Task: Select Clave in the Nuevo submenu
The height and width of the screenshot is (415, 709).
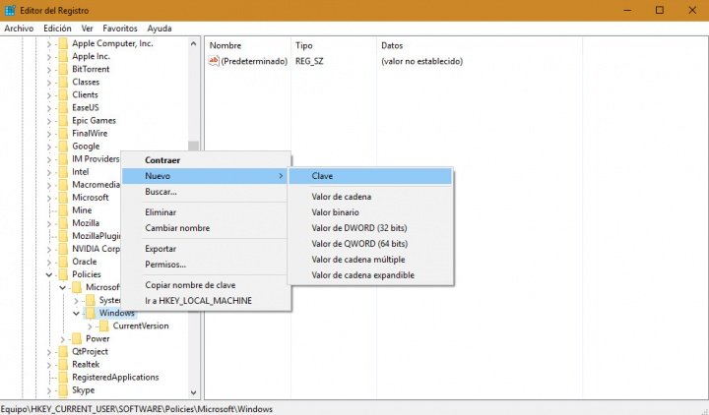Action: (x=370, y=176)
